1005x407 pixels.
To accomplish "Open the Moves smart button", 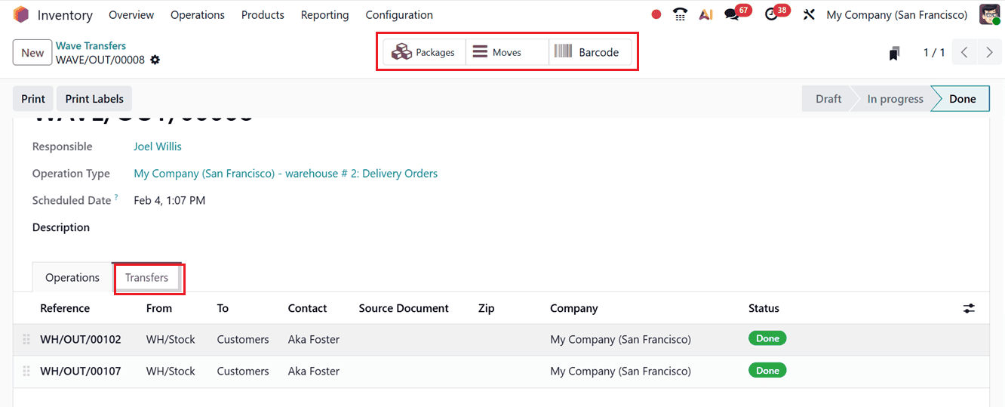I will tap(507, 52).
